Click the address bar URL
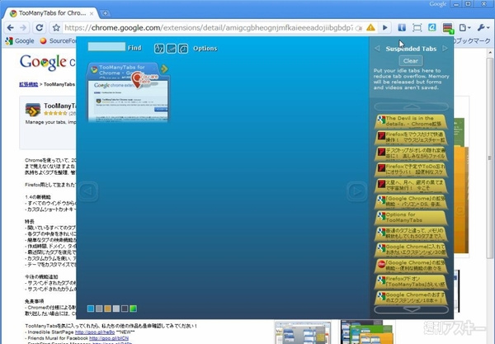The width and height of the screenshot is (495, 344). 209,28
